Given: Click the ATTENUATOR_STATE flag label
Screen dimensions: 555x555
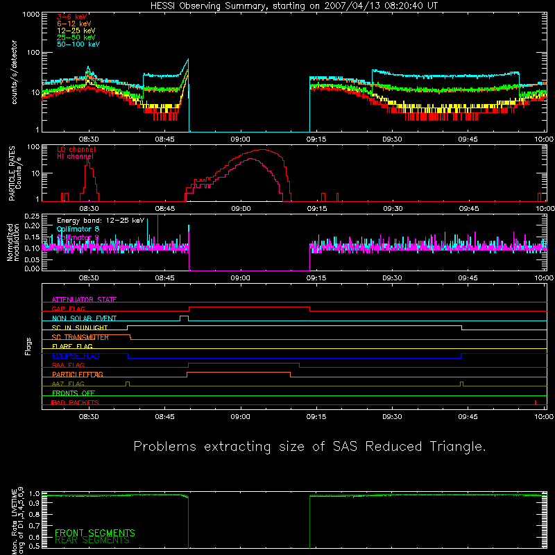Looking at the screenshot, I should click(84, 300).
